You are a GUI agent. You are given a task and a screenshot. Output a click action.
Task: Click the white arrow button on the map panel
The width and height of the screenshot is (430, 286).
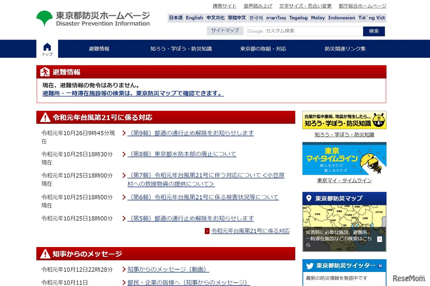380,239
